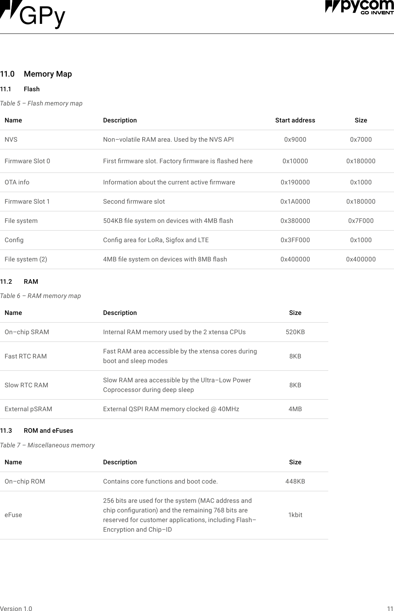Click the Miscellaneous memory table caption

47,445
